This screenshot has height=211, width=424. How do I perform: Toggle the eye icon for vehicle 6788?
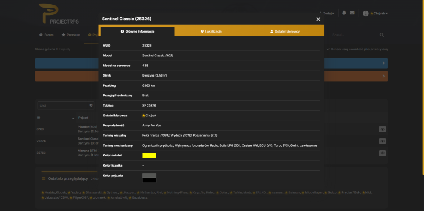[x=382, y=129]
